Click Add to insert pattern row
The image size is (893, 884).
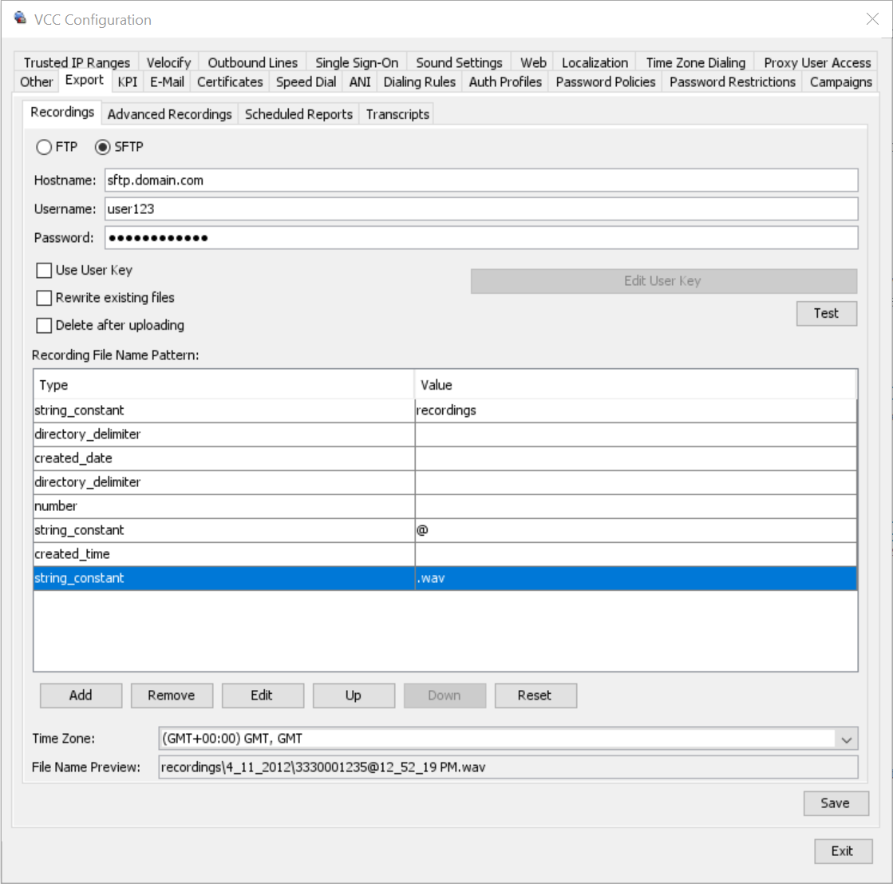[81, 696]
